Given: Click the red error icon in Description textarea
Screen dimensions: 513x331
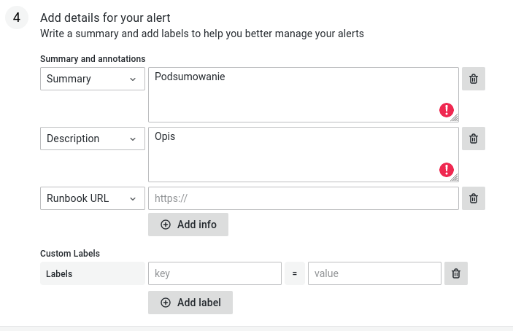Looking at the screenshot, I should 447,170.
